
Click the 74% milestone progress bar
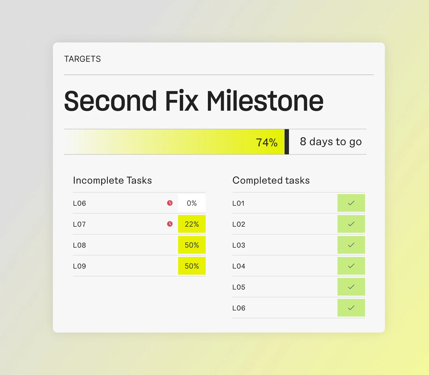tap(174, 142)
